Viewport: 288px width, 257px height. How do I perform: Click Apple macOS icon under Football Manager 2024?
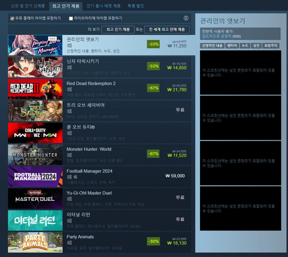tap(75, 177)
